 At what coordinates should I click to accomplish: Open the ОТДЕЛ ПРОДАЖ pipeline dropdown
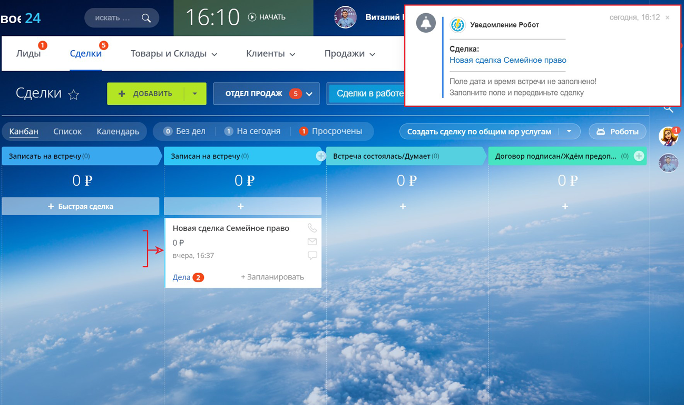[x=266, y=94]
